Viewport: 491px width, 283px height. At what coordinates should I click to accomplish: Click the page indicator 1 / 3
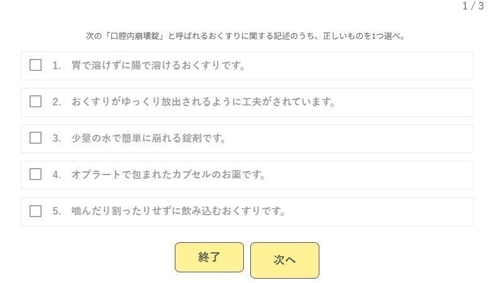(473, 6)
